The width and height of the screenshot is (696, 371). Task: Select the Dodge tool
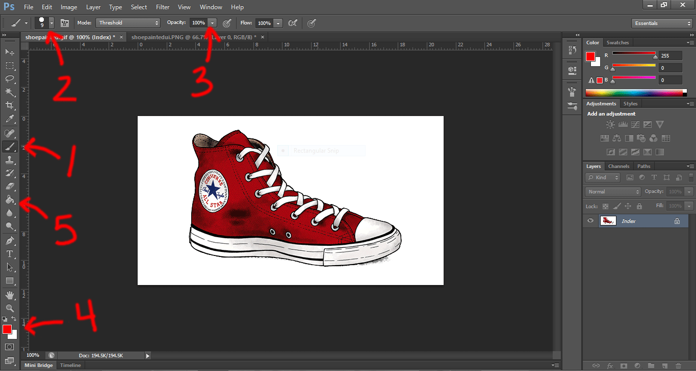click(10, 226)
